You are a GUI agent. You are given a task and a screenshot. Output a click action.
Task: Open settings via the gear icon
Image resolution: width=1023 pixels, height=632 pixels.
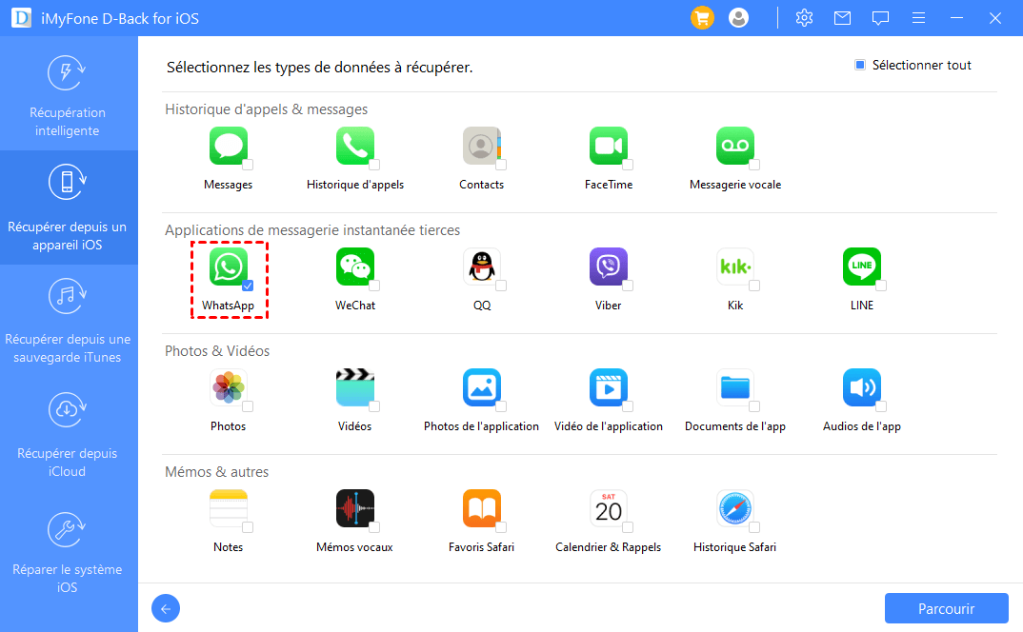pyautogui.click(x=804, y=18)
